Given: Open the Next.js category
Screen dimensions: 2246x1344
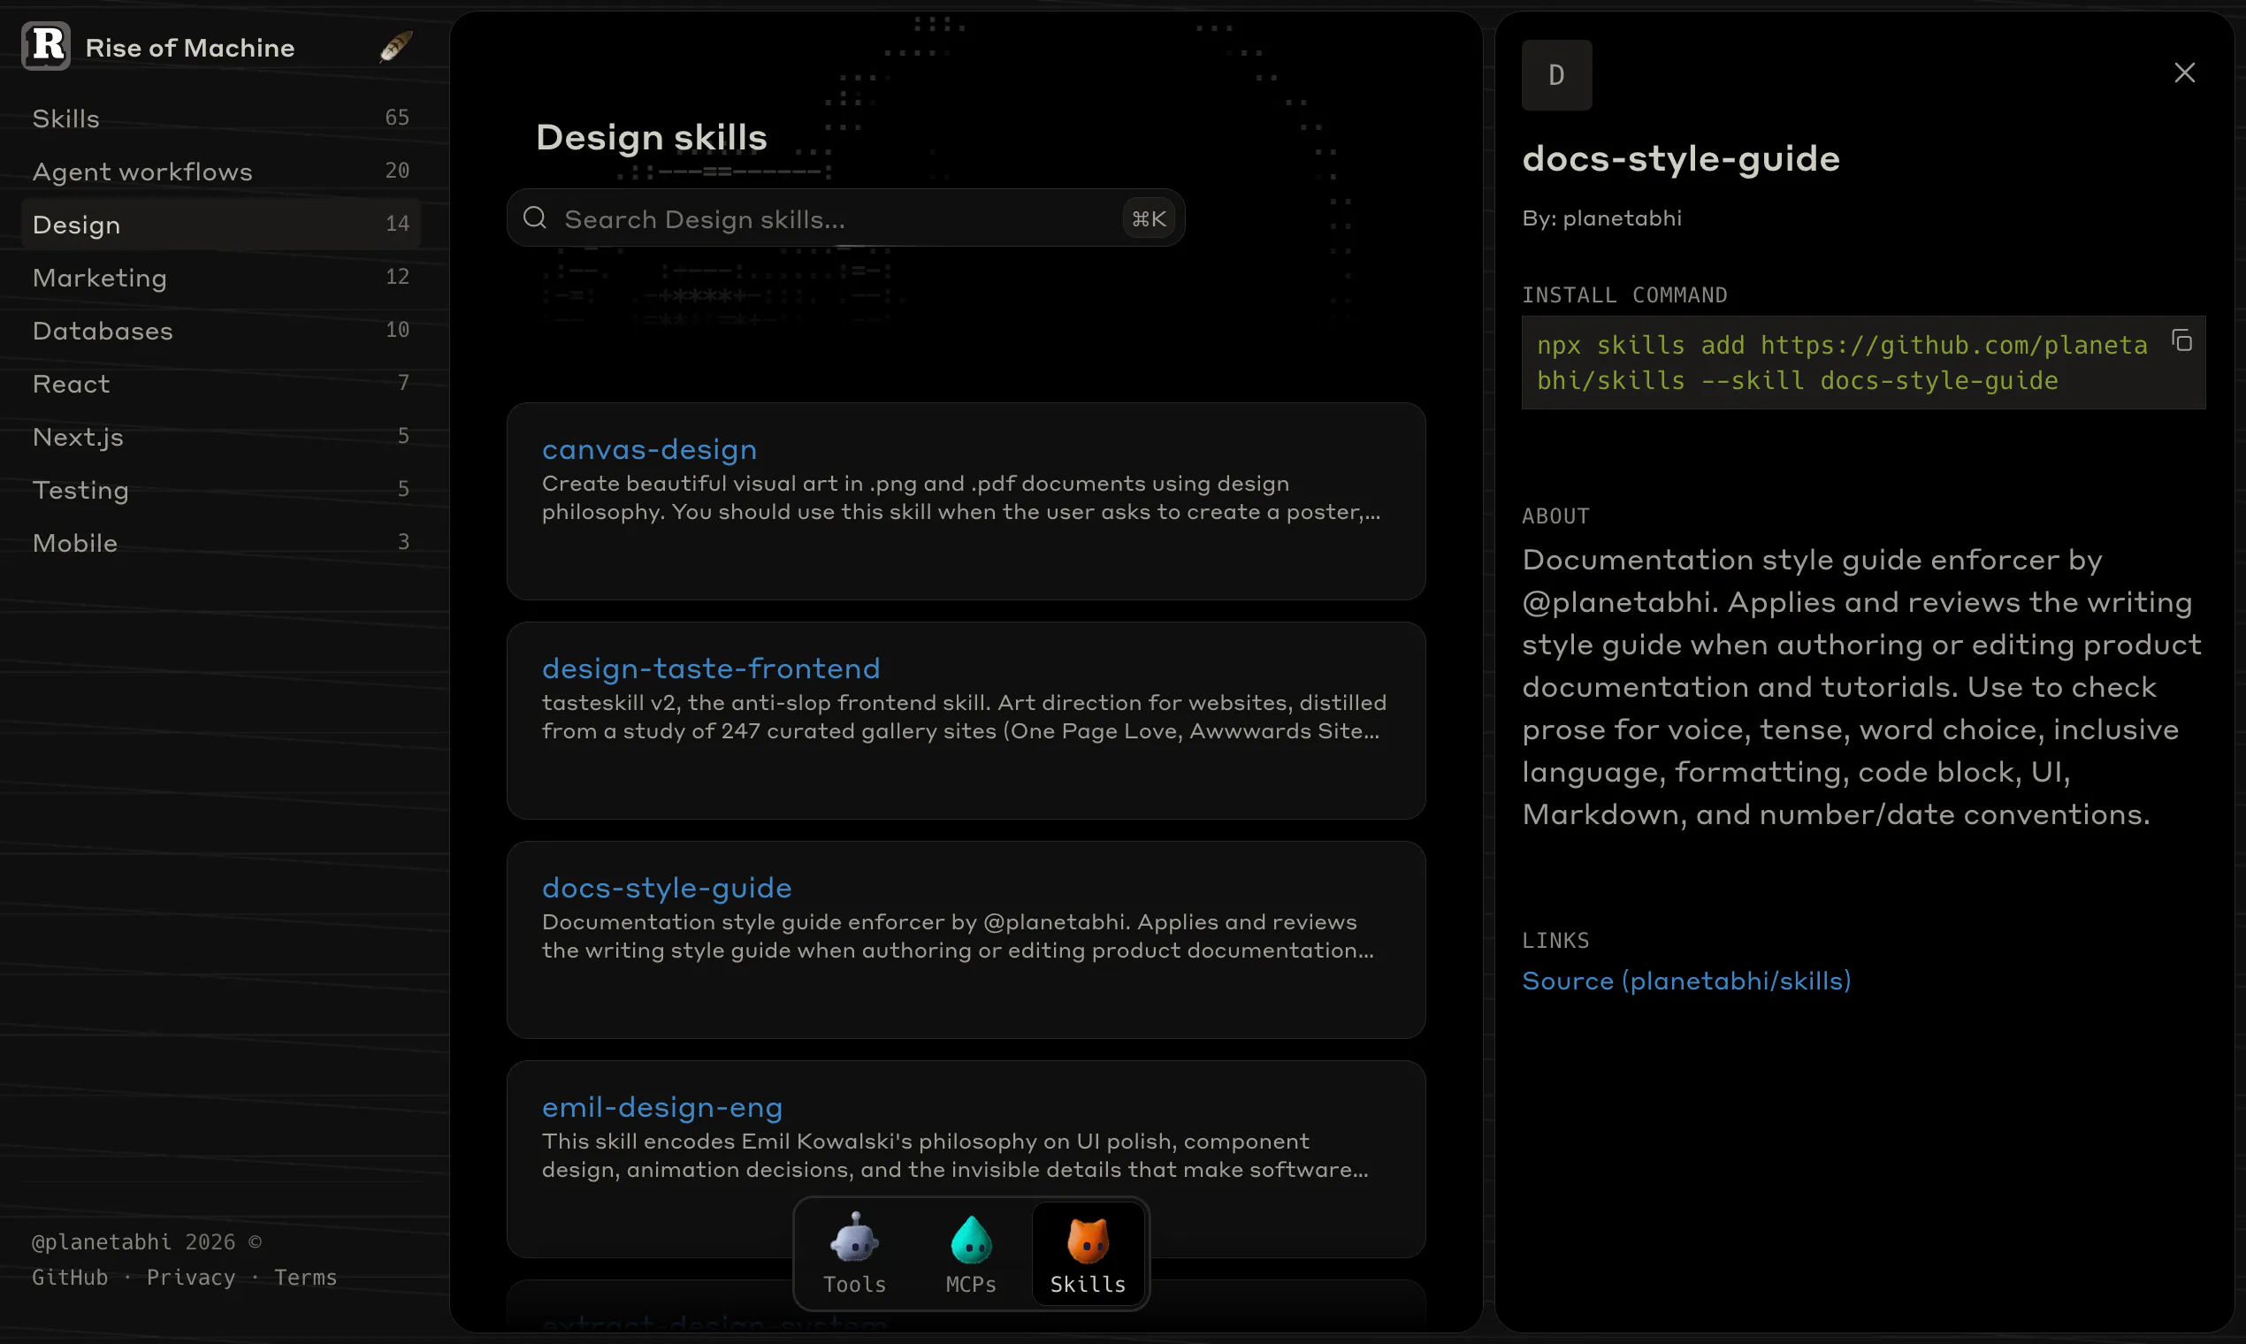Looking at the screenshot, I should tap(220, 437).
